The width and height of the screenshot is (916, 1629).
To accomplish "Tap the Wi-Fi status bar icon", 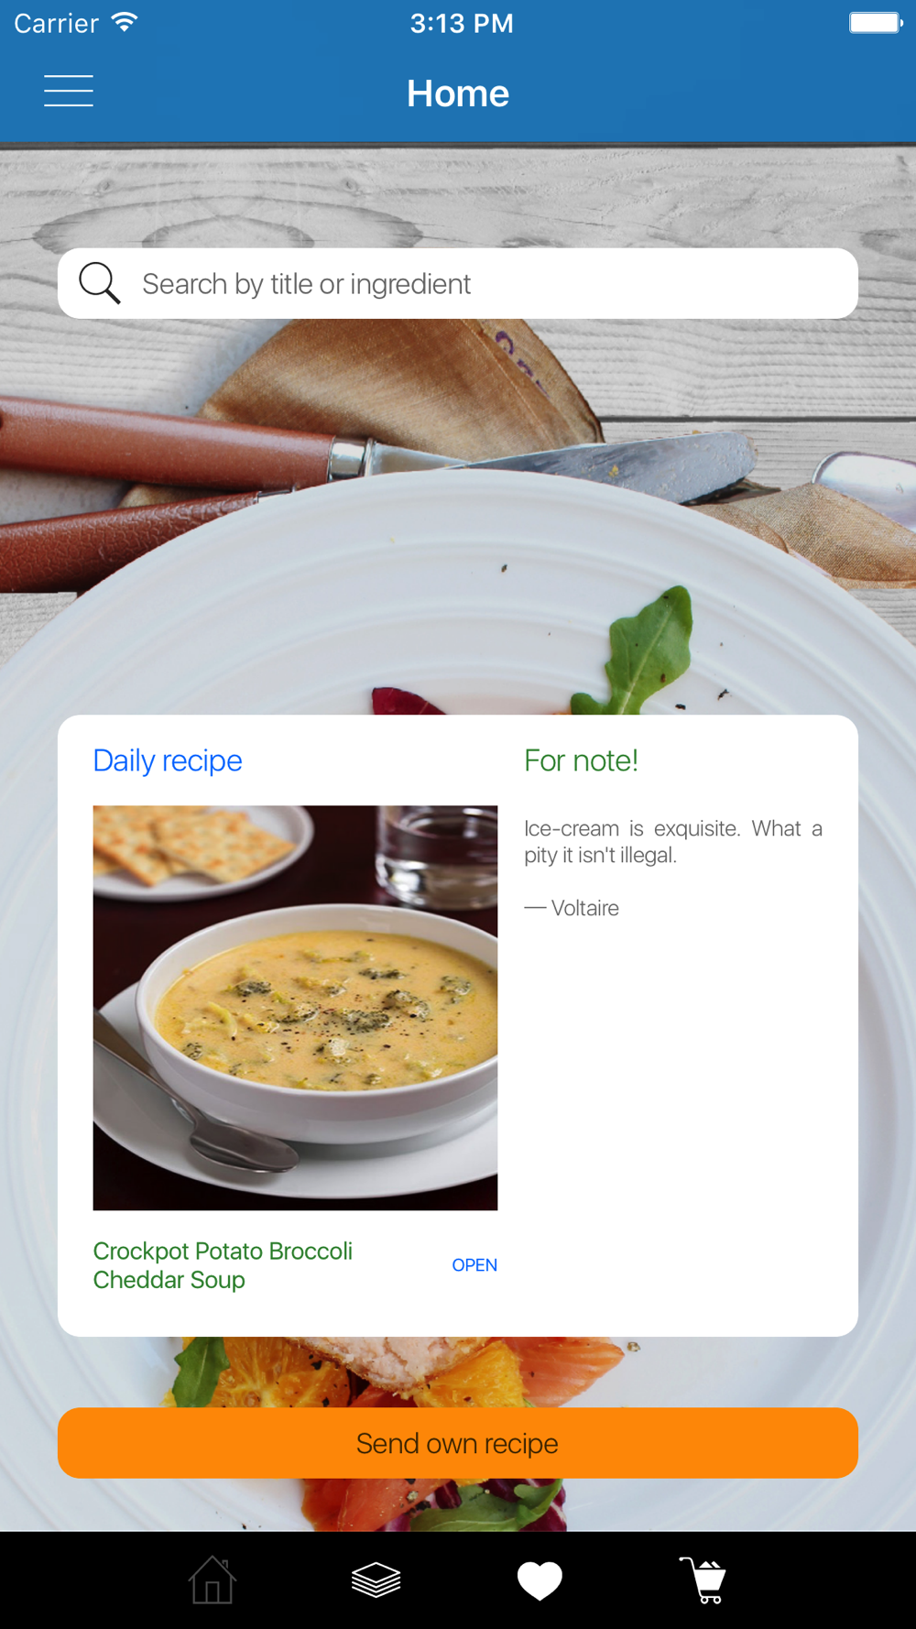I will [x=125, y=22].
